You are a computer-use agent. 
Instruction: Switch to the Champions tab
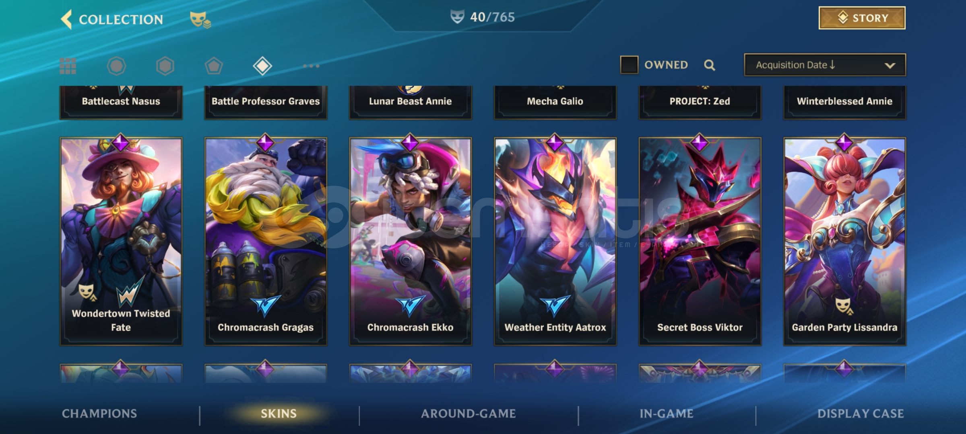click(x=99, y=414)
